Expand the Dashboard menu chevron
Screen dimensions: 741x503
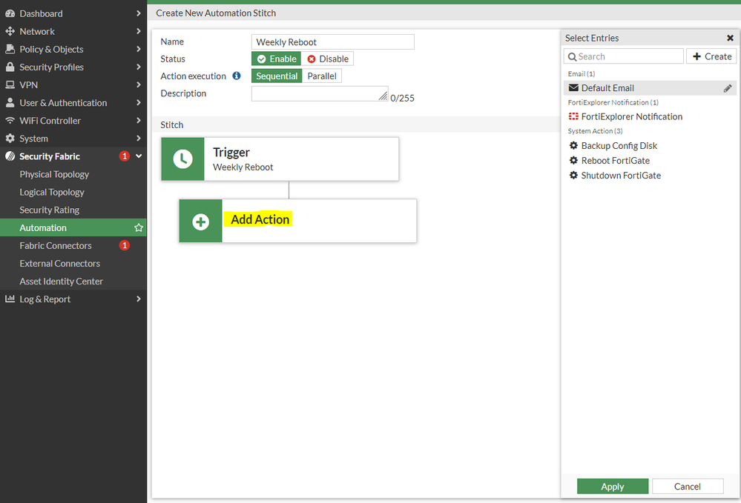(x=139, y=13)
